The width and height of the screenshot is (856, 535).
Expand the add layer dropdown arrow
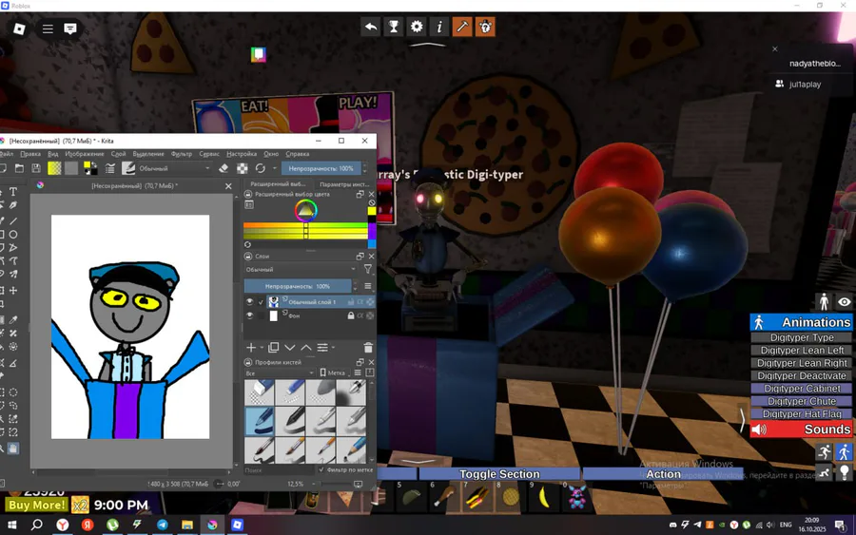coord(263,348)
